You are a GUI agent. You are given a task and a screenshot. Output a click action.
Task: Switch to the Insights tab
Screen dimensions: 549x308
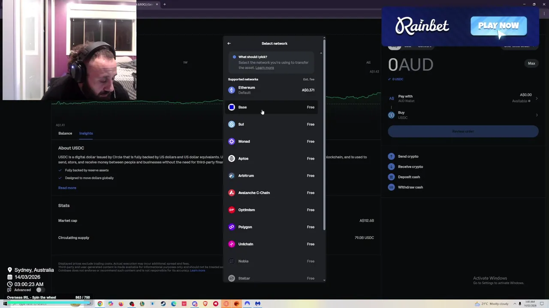(x=86, y=133)
